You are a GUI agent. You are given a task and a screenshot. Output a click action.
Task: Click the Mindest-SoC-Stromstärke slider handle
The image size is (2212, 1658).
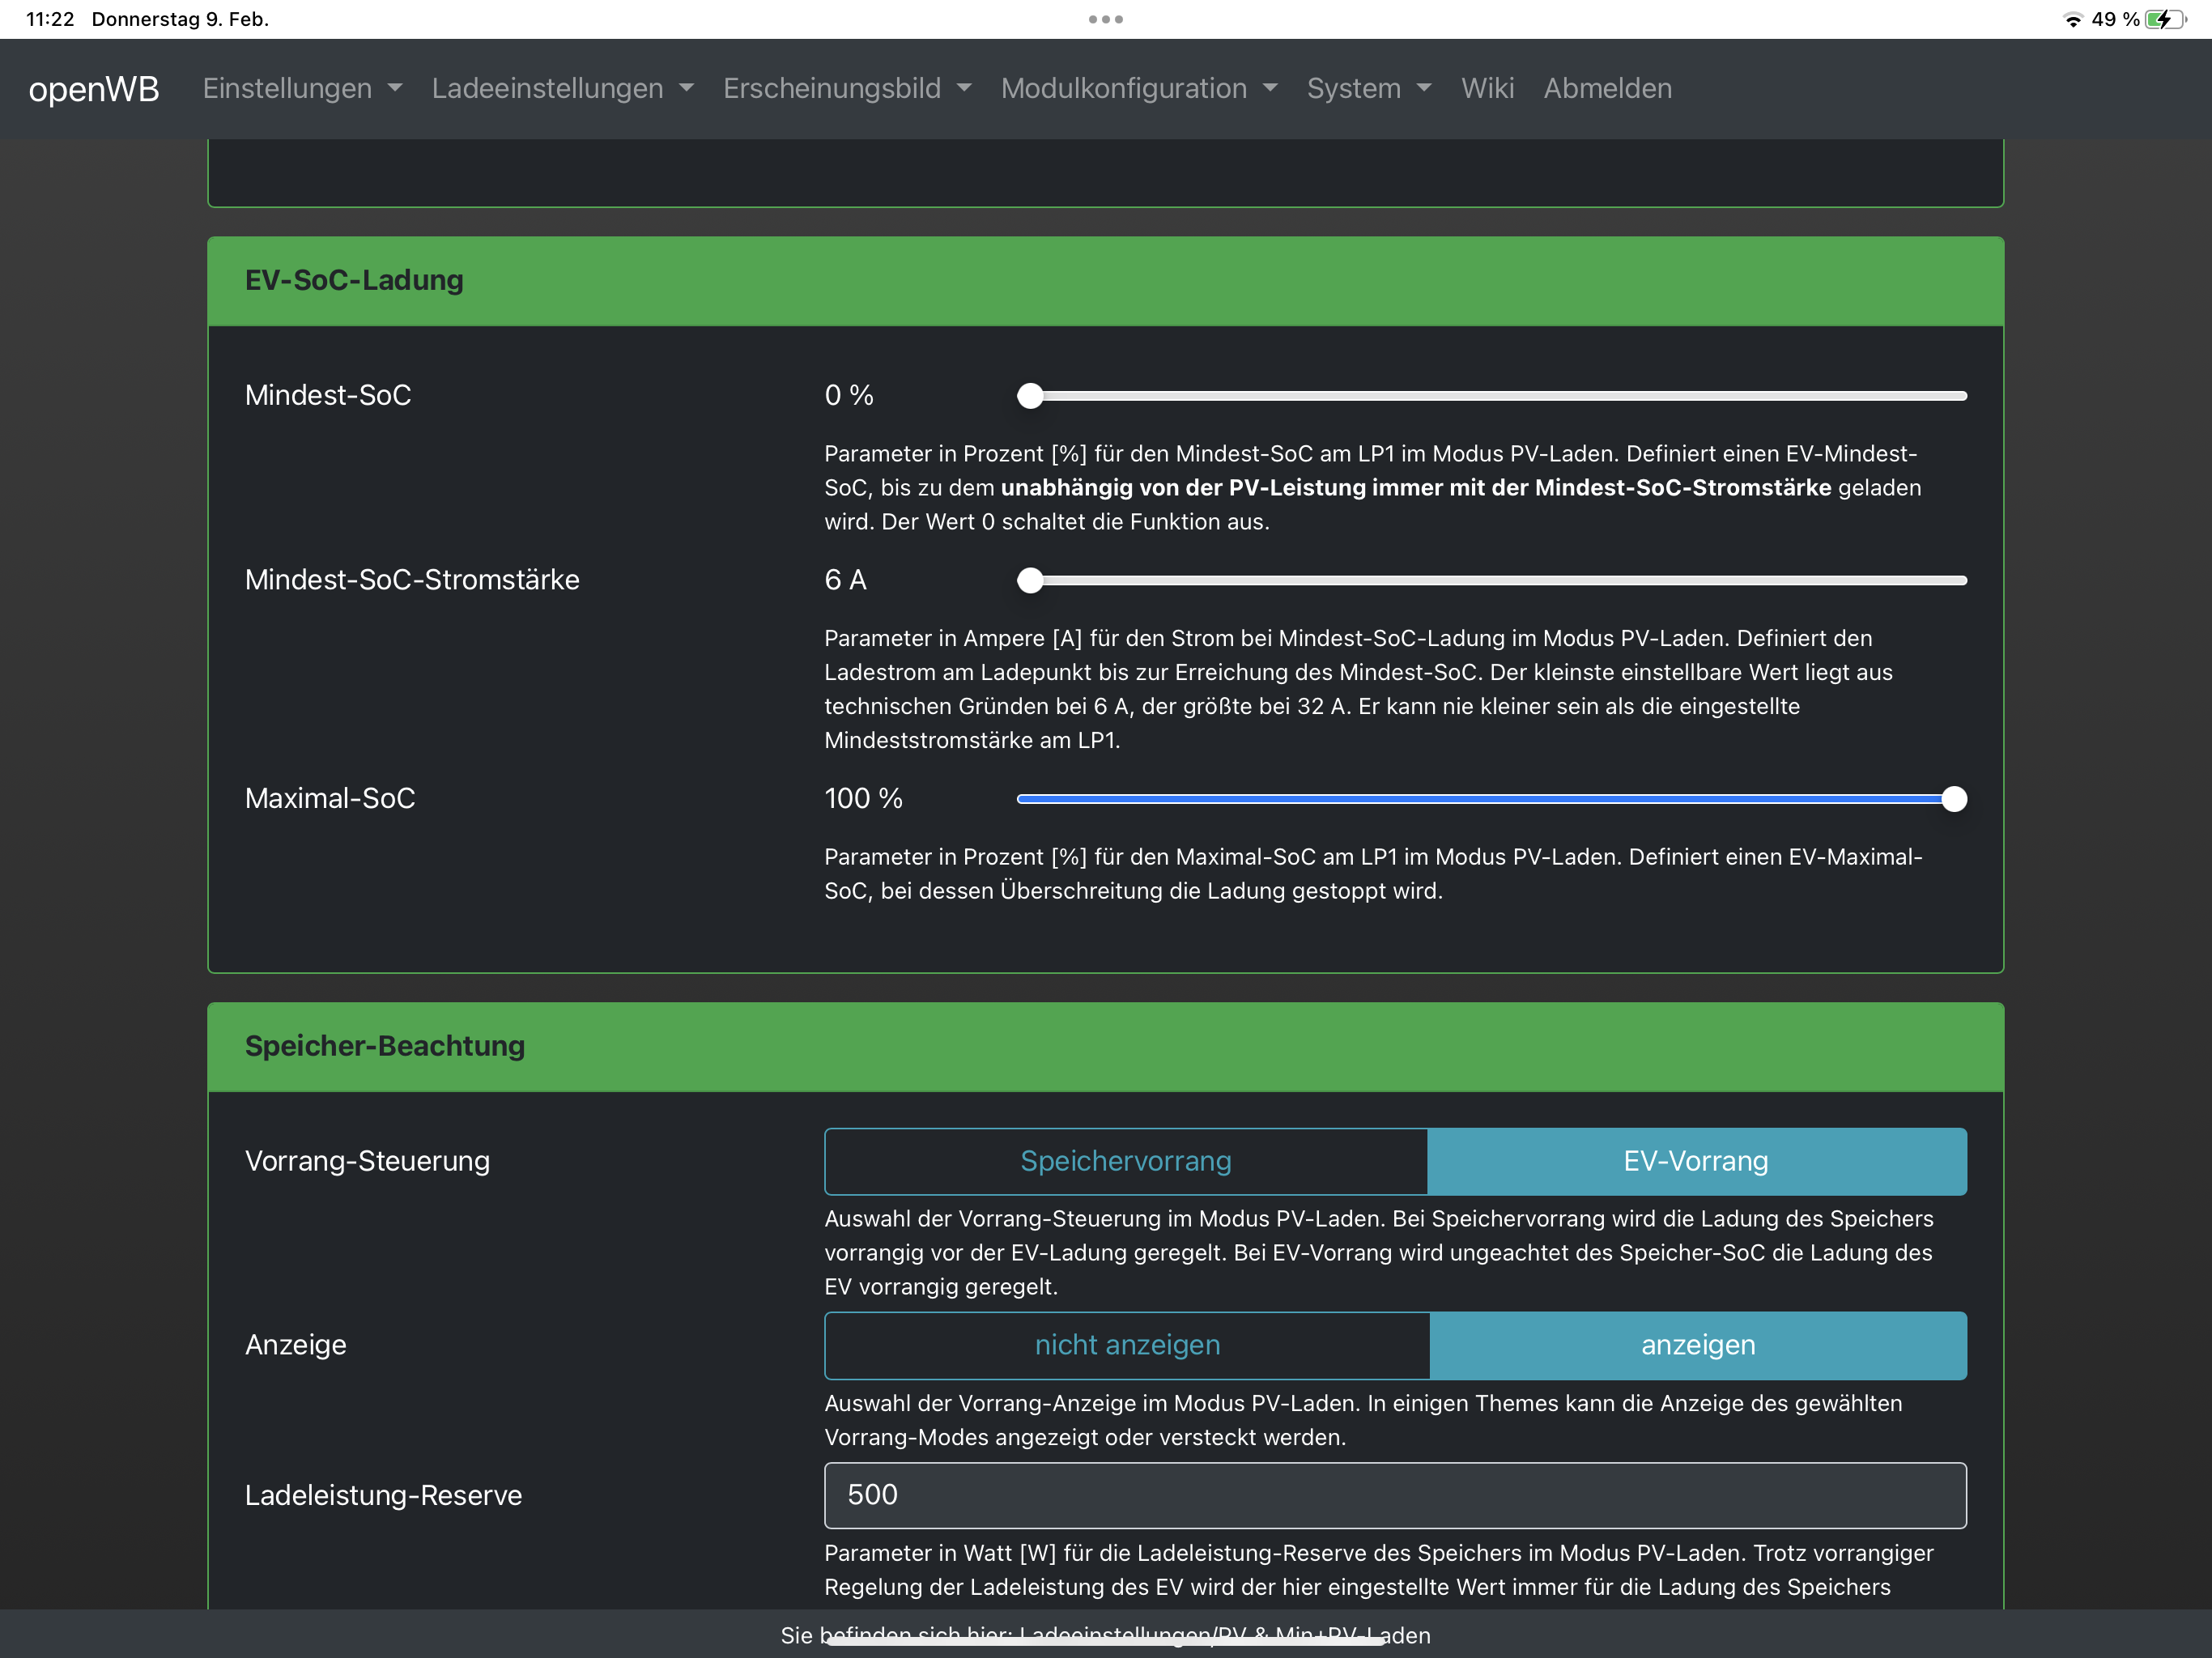click(x=1030, y=580)
